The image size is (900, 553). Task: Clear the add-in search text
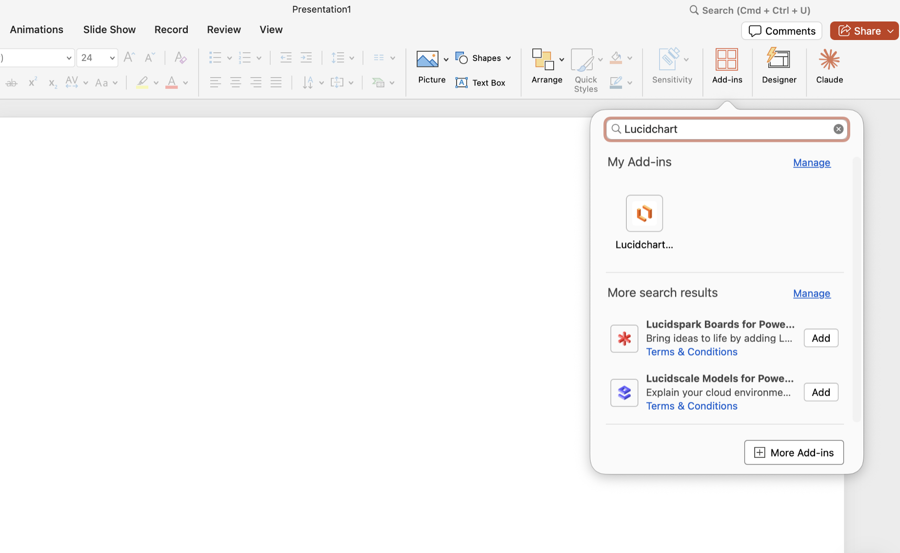[838, 129]
